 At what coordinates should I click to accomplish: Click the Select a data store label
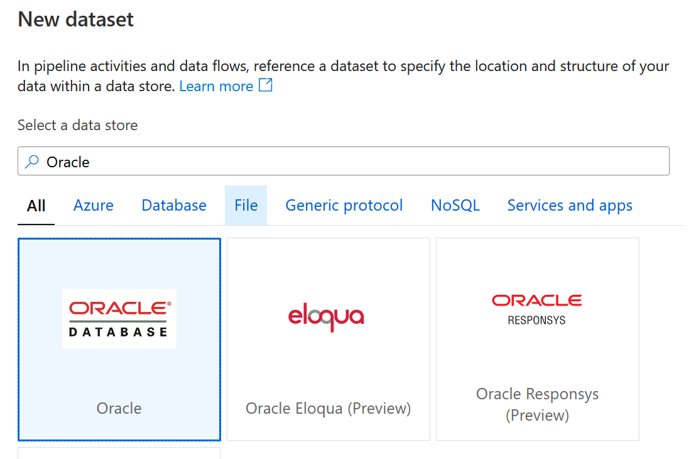tap(78, 125)
